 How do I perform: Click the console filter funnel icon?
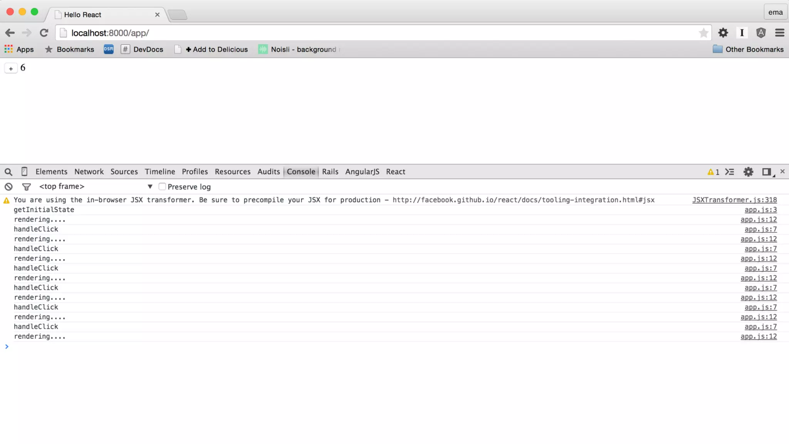[x=26, y=187]
